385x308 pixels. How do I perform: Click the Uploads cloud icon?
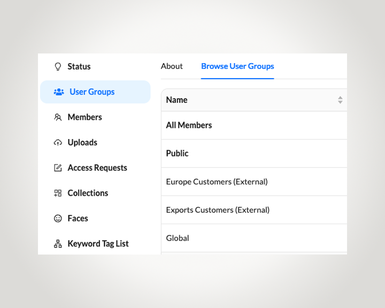pyautogui.click(x=58, y=142)
